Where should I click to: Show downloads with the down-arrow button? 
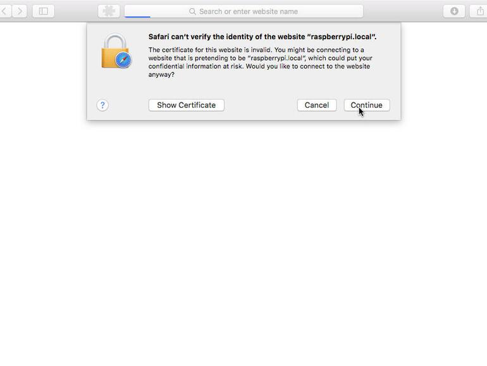pyautogui.click(x=454, y=11)
